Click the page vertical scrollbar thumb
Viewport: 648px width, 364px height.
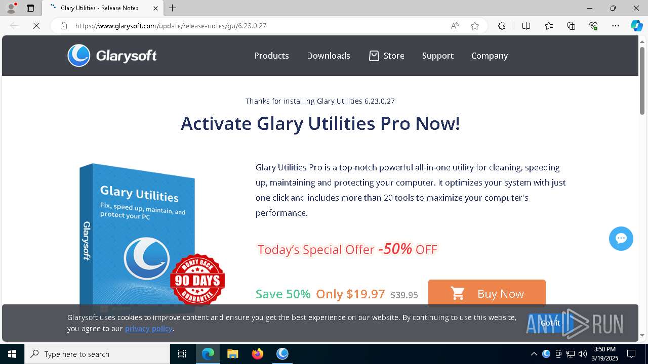click(642, 81)
